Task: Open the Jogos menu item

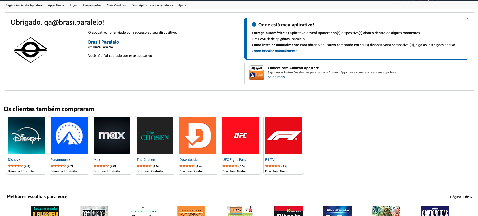Action: coord(73,5)
